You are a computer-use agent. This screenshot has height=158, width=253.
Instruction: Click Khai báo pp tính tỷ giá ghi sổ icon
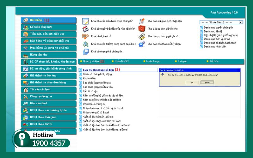(x=142, y=36)
